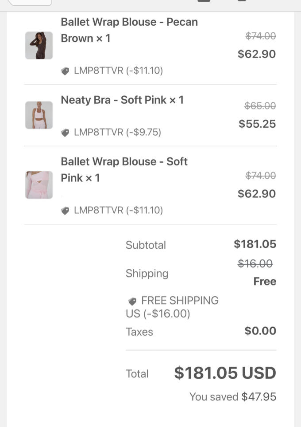This screenshot has width=301, height=427.
Task: Click the $55.25 Neaty Bra price
Action: pos(257,124)
